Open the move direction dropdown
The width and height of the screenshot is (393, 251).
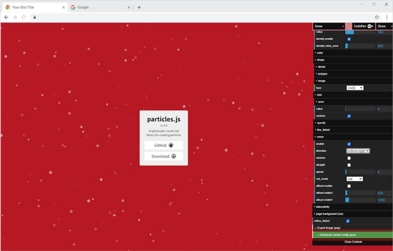tap(358, 151)
